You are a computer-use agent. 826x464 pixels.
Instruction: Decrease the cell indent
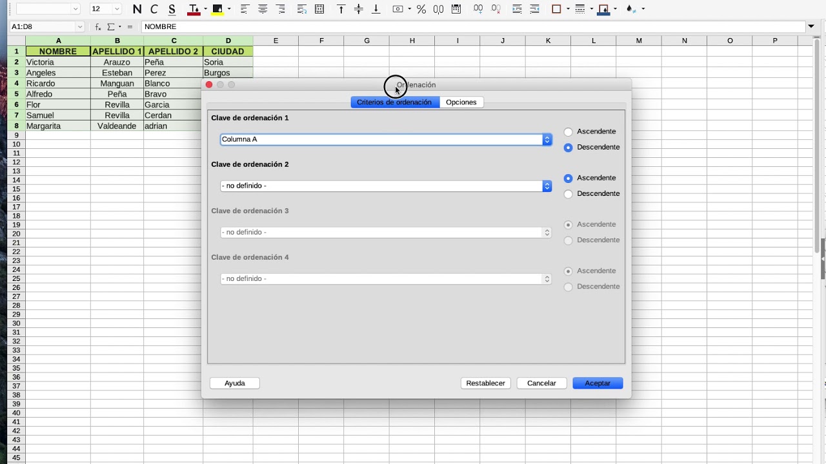coord(535,9)
